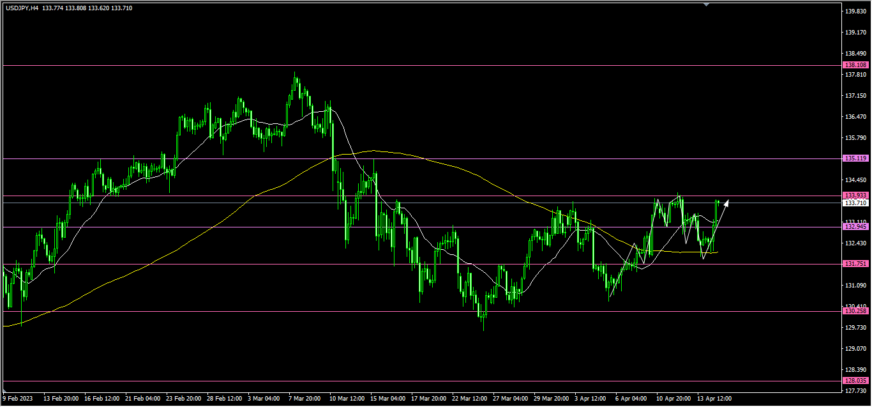Click the 128.035 bottom price level label
872x407 pixels.
[855, 381]
